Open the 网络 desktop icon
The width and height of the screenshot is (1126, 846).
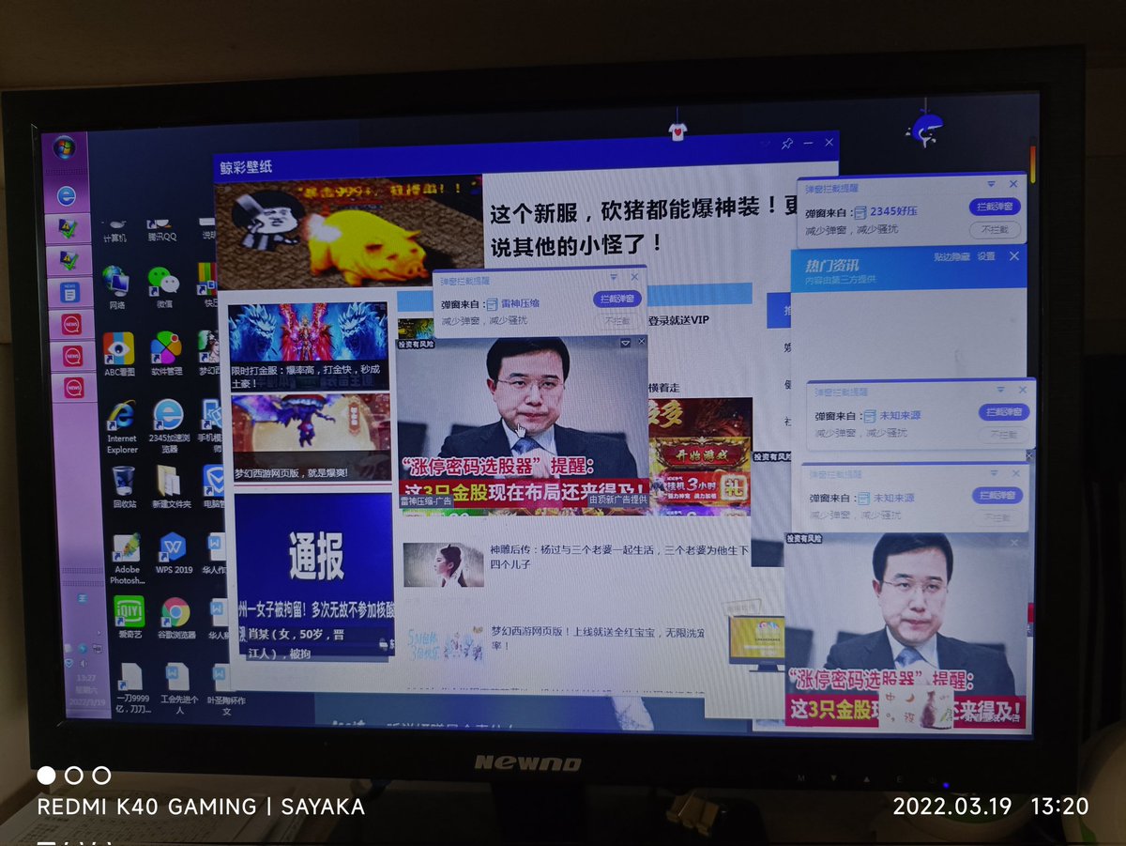(x=117, y=286)
